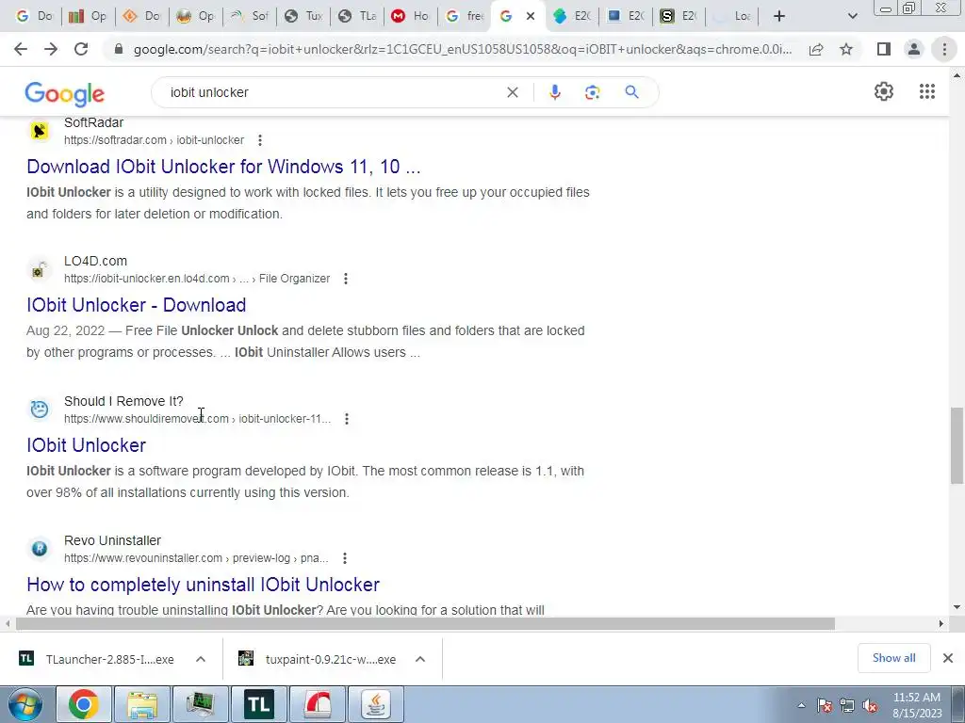
Task: Click scroll right arrow on horizontal scrollbar
Action: click(940, 623)
